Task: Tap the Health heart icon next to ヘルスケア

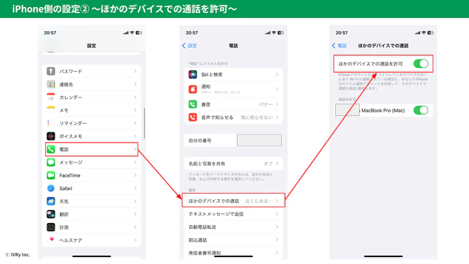Action: point(51,240)
